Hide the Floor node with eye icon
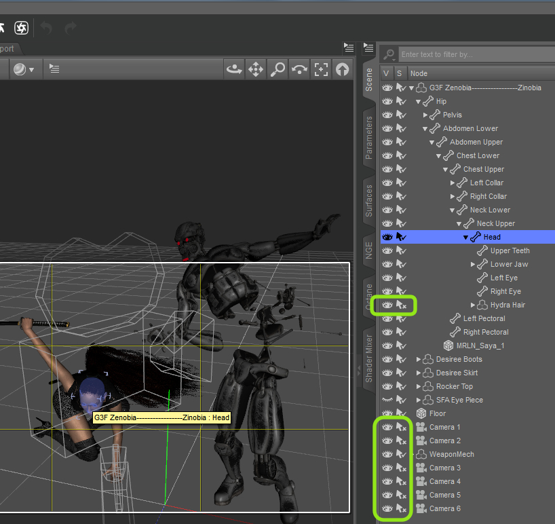 click(387, 413)
